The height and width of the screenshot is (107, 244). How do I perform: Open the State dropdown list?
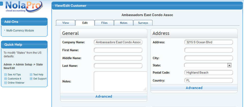point(229,65)
